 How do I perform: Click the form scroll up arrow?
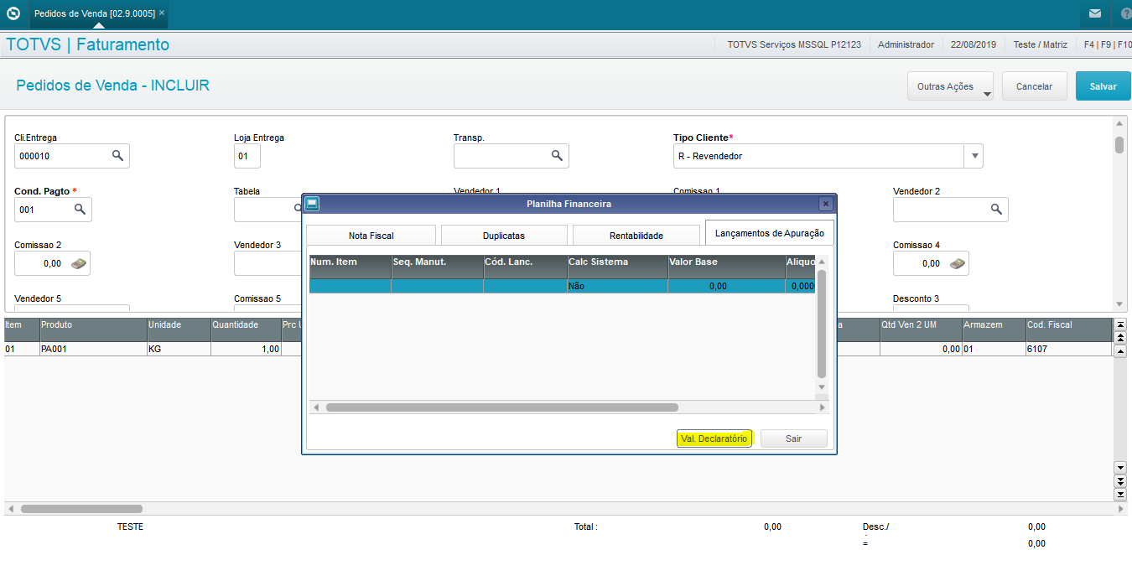1119,124
